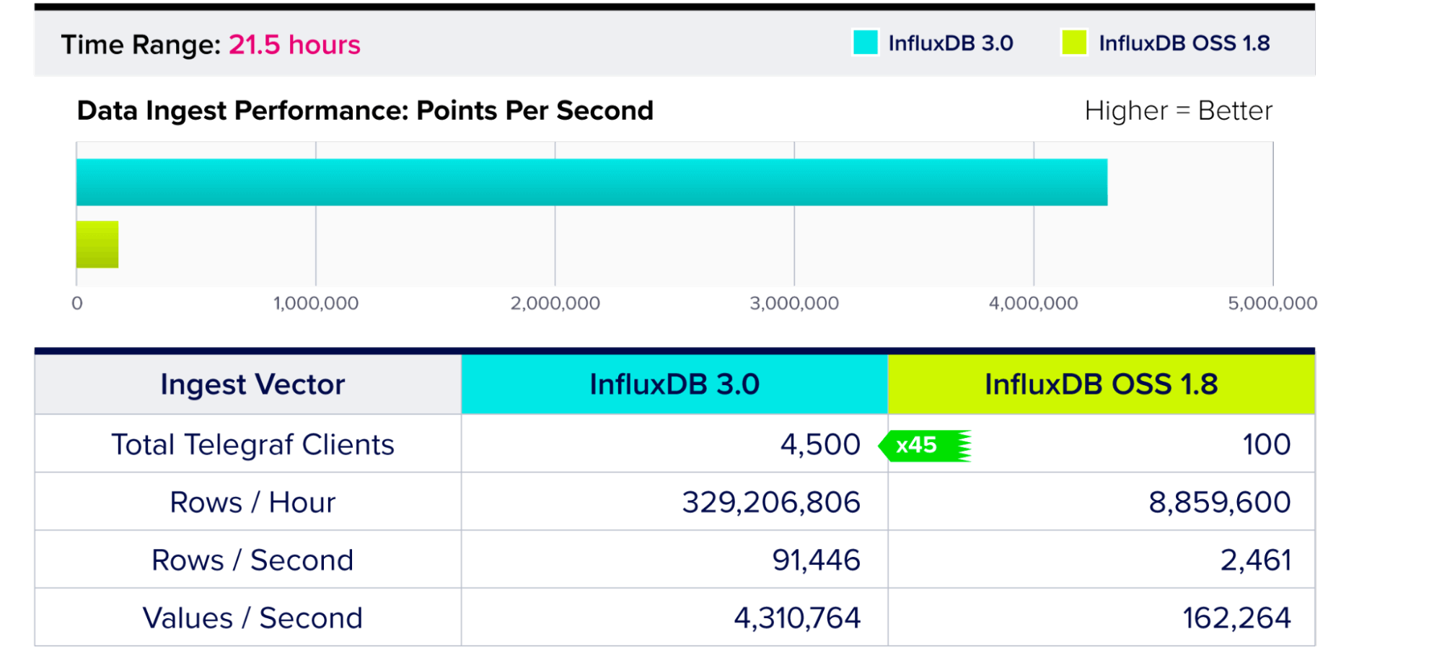Click the value 329,206,806 in the table

(x=771, y=503)
